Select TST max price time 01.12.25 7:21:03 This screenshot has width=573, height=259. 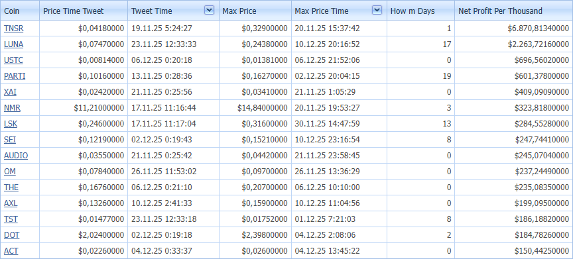click(325, 219)
